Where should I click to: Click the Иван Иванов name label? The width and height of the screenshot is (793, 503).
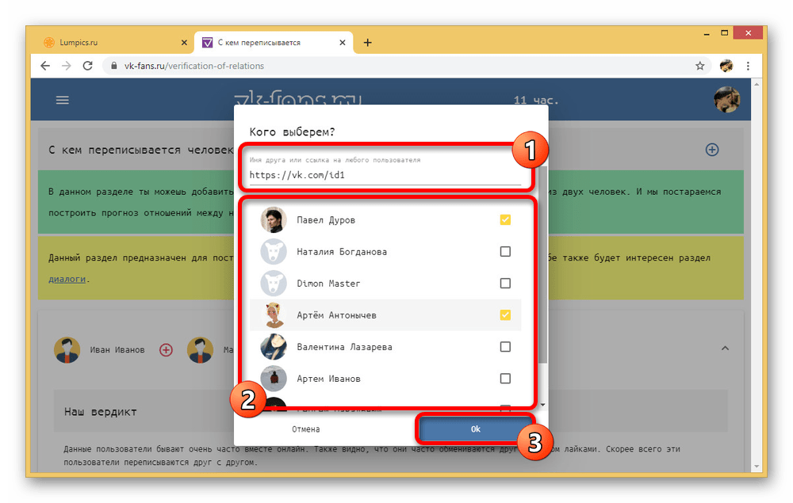[x=117, y=349]
